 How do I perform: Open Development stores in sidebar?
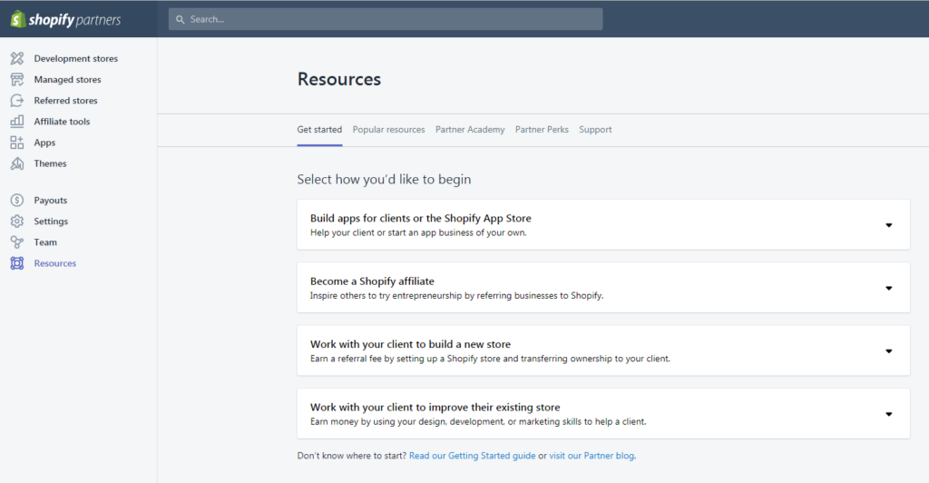tap(76, 59)
